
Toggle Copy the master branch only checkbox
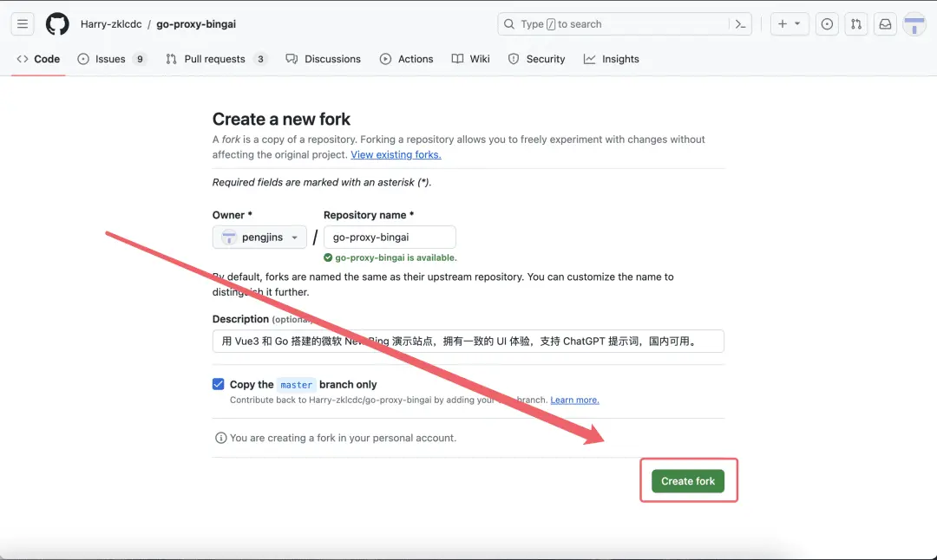[x=219, y=384]
